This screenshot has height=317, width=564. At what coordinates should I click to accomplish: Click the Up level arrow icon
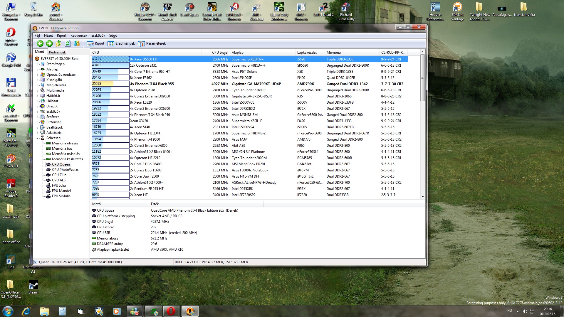[x=58, y=43]
